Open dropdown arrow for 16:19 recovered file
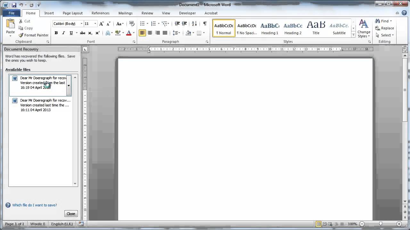Image resolution: width=410 pixels, height=230 pixels. pyautogui.click(x=69, y=86)
